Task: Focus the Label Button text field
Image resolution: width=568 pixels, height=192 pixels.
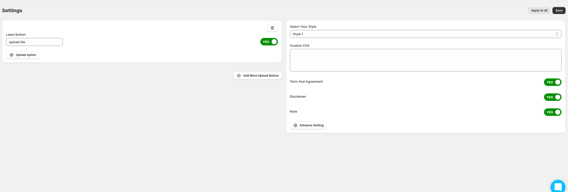Action: click(x=34, y=42)
